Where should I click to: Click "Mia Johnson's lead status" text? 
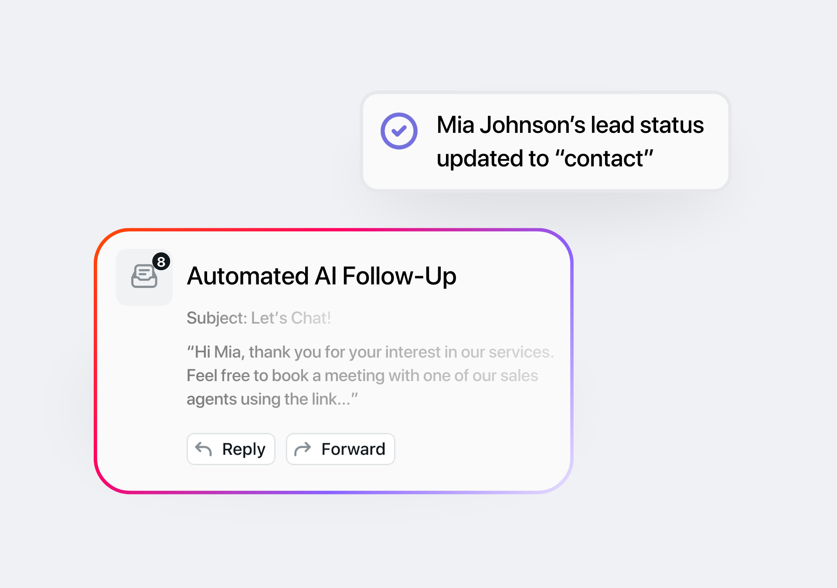tap(570, 125)
